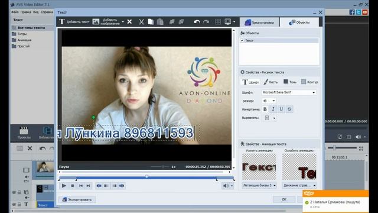Toggle italic text style
This screenshot has width=378, height=213.
coord(273,109)
